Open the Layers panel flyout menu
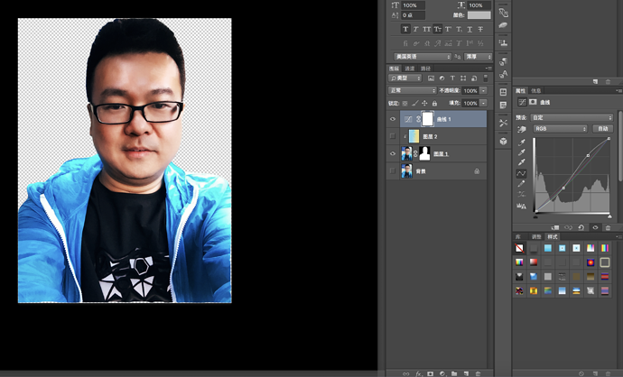The height and width of the screenshot is (377, 623). coord(488,69)
